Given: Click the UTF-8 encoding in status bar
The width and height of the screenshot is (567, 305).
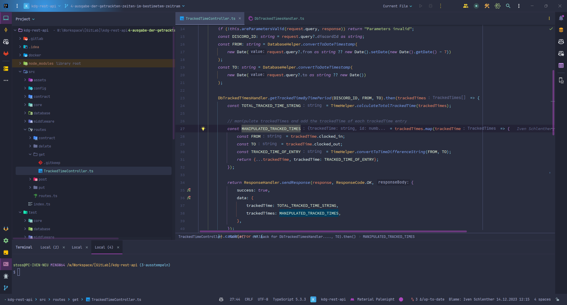Looking at the screenshot, I should point(263,299).
